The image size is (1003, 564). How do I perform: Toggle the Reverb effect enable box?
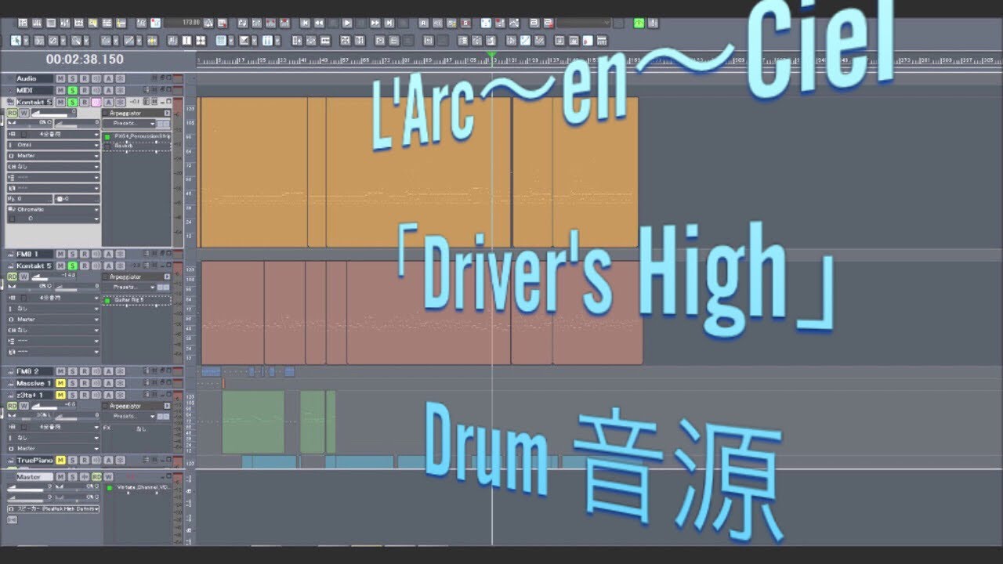(x=107, y=146)
